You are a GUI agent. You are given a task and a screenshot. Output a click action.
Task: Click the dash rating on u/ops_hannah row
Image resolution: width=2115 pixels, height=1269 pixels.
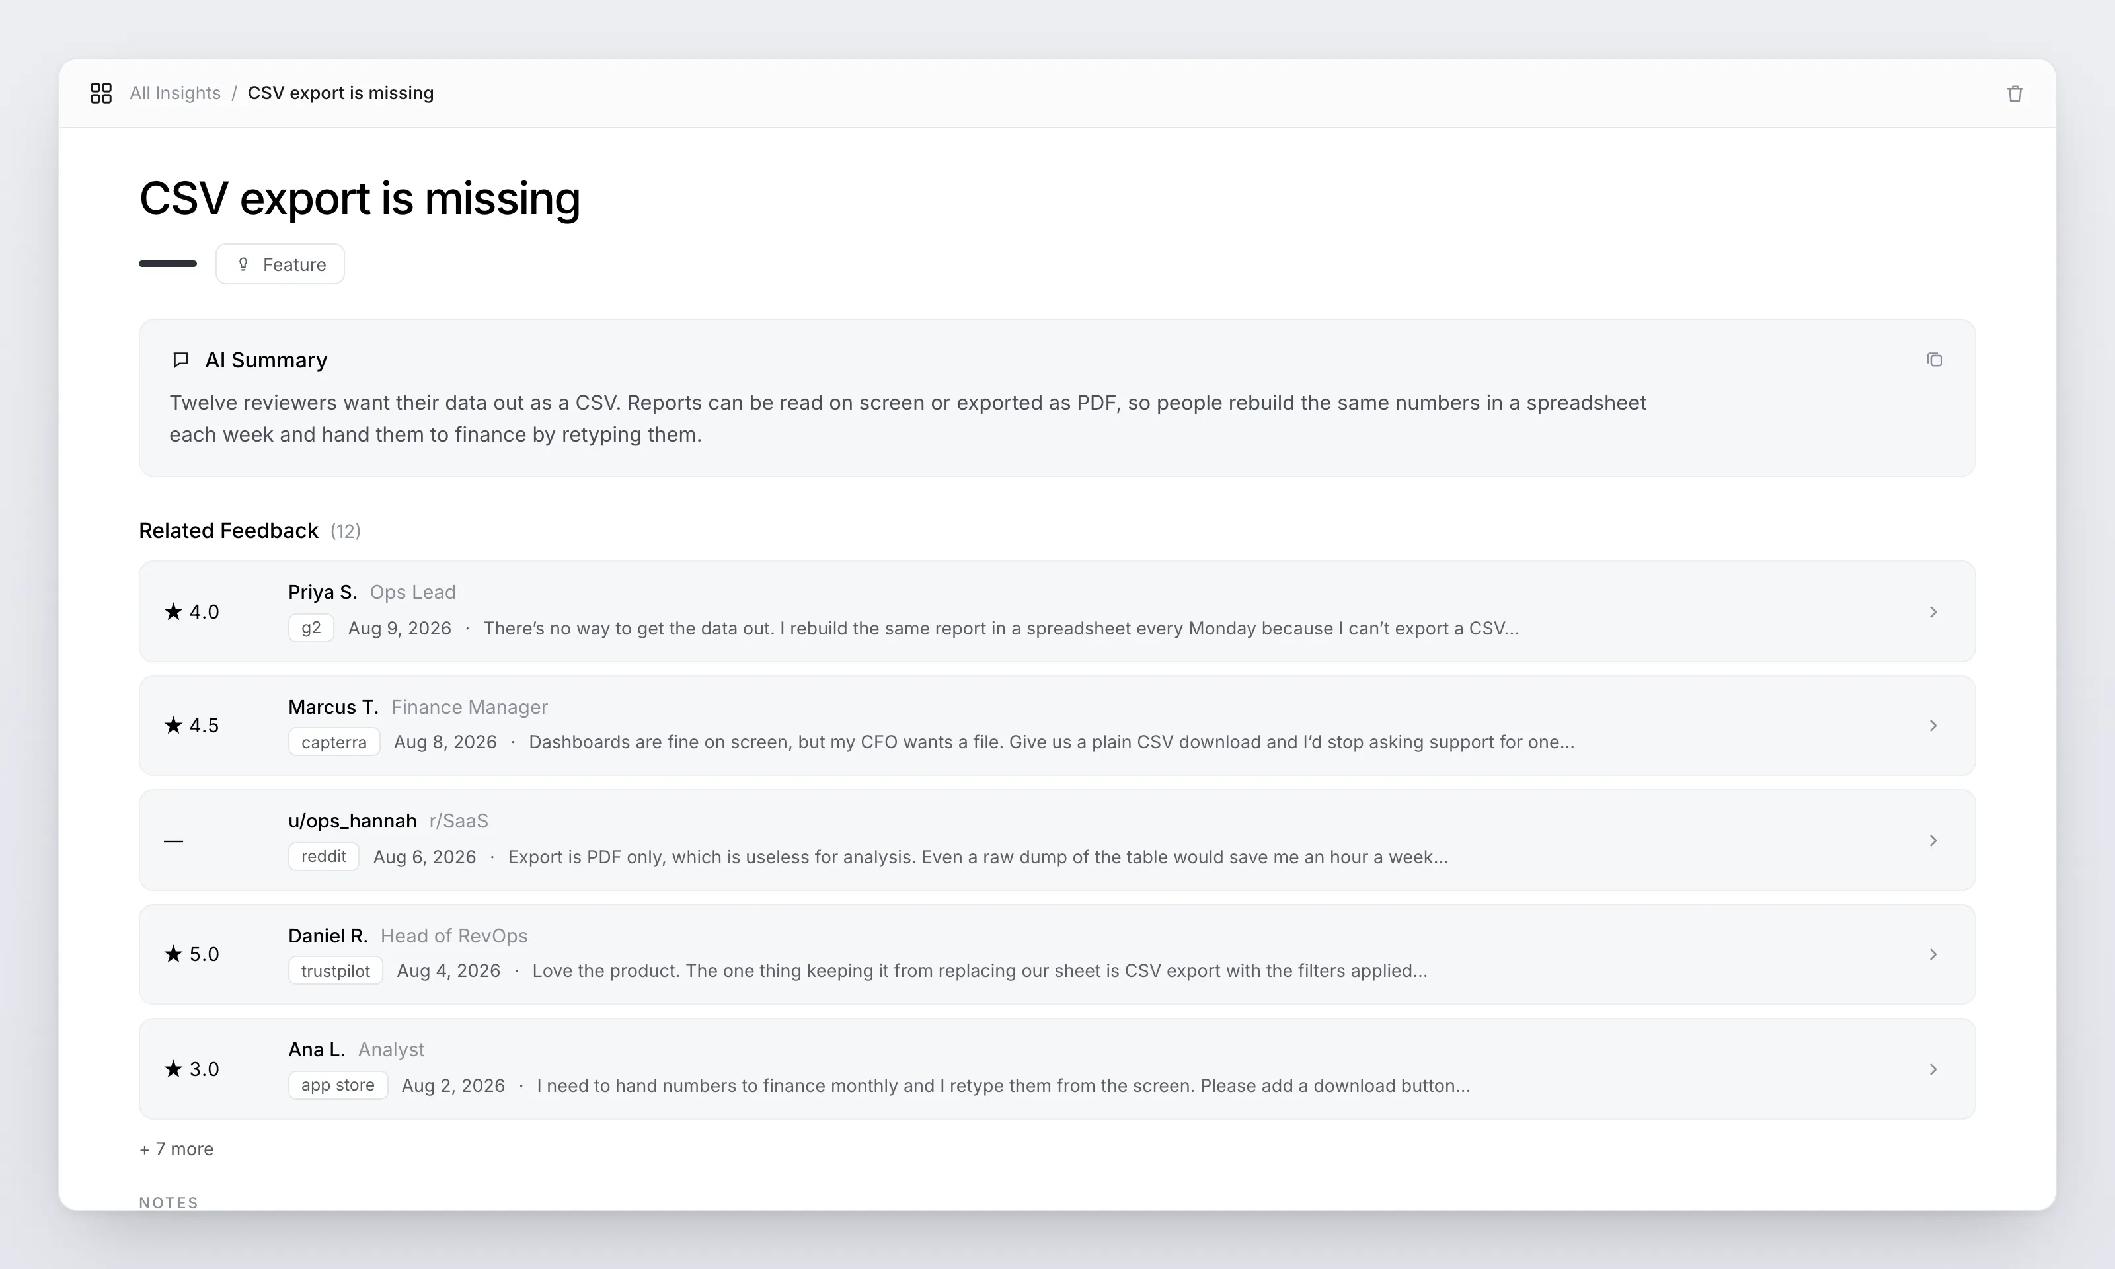coord(174,841)
